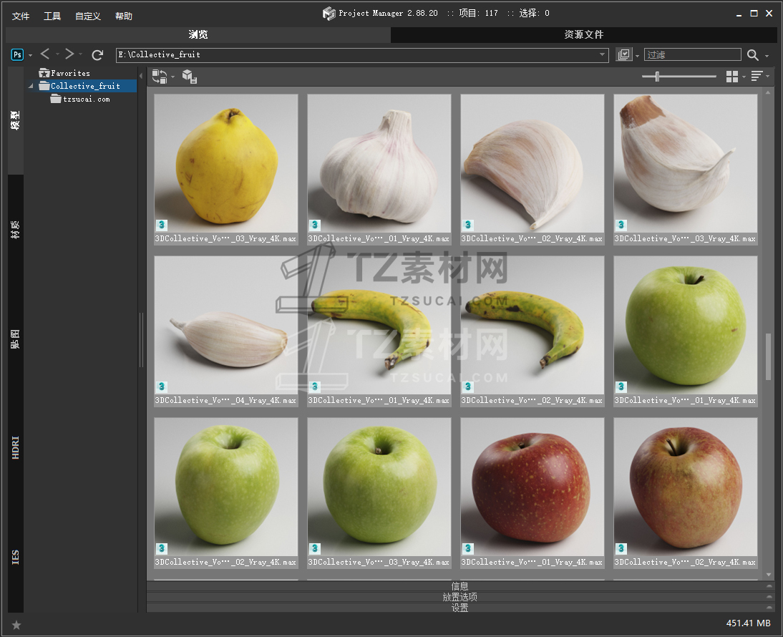Click the 过滤 filter input field
Image resolution: width=783 pixels, height=637 pixels.
click(x=692, y=55)
